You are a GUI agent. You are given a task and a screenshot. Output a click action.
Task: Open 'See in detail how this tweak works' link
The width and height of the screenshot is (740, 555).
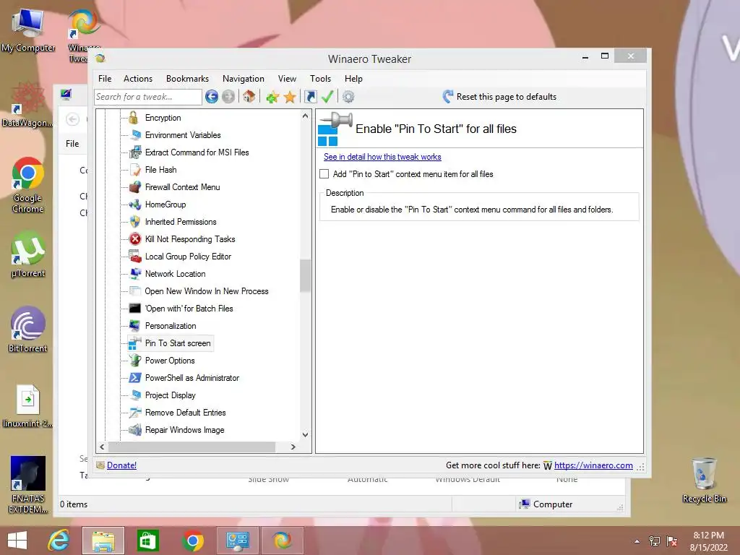pos(382,157)
